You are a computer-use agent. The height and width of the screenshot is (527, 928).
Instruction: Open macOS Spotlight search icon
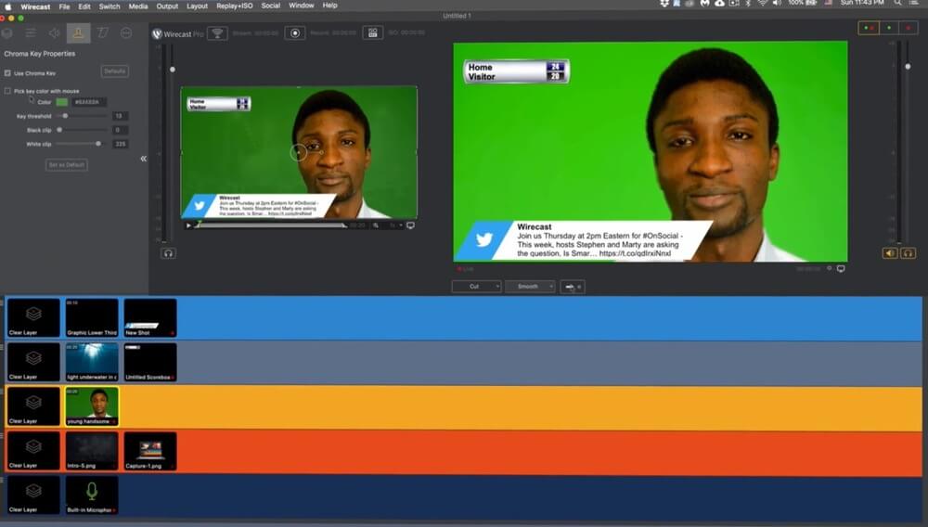tap(897, 4)
